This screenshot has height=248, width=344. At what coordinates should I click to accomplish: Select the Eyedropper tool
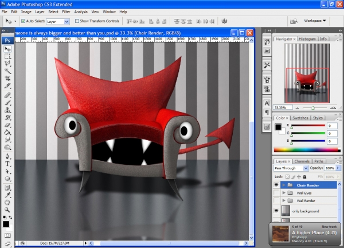[7, 195]
